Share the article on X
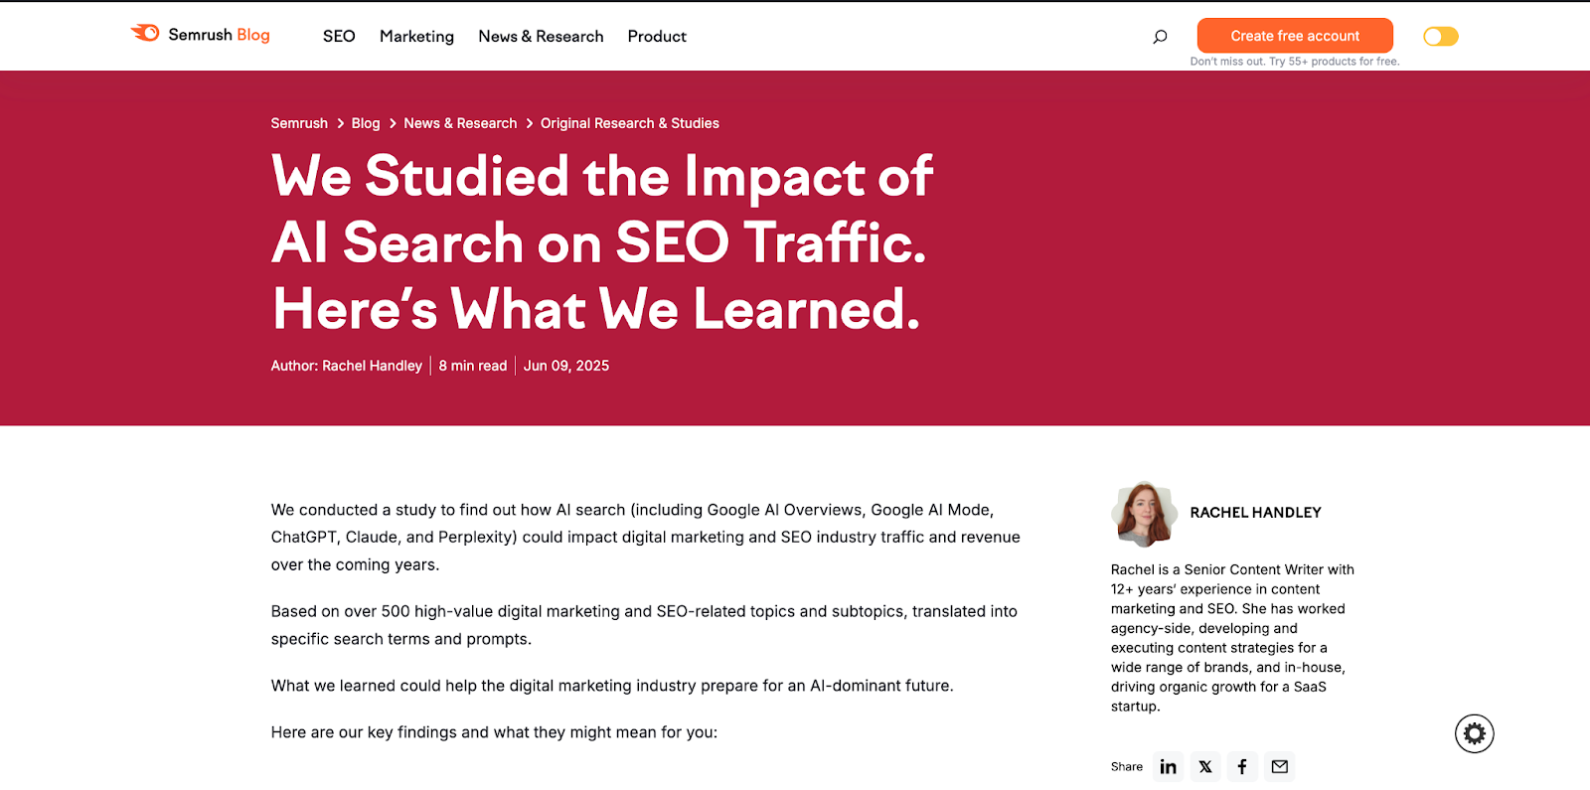 click(1205, 766)
